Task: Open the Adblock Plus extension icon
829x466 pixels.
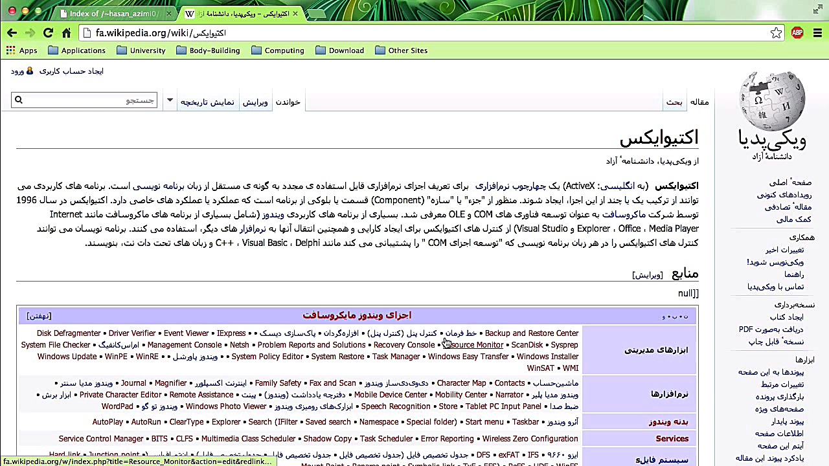Action: click(797, 33)
